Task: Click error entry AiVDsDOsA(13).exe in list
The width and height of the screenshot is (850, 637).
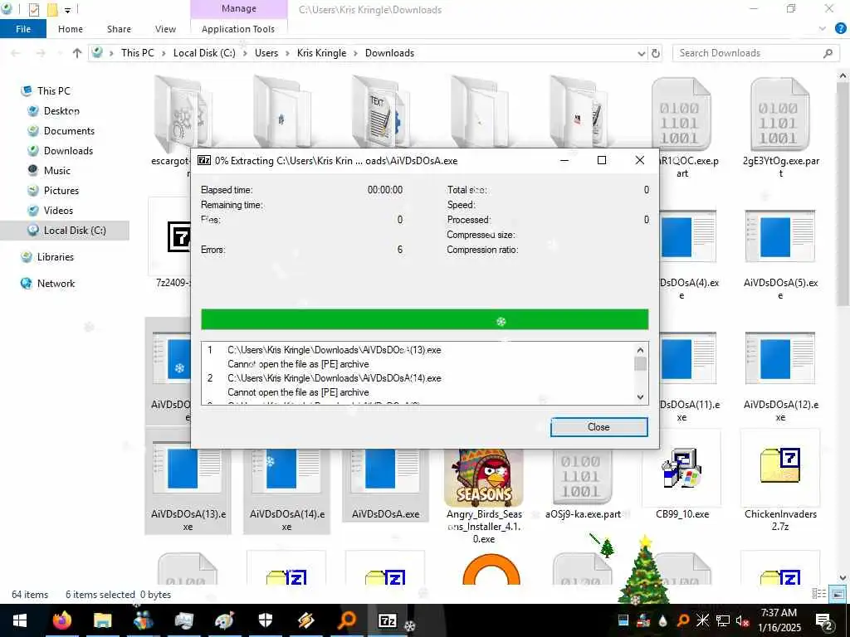Action: [x=334, y=350]
